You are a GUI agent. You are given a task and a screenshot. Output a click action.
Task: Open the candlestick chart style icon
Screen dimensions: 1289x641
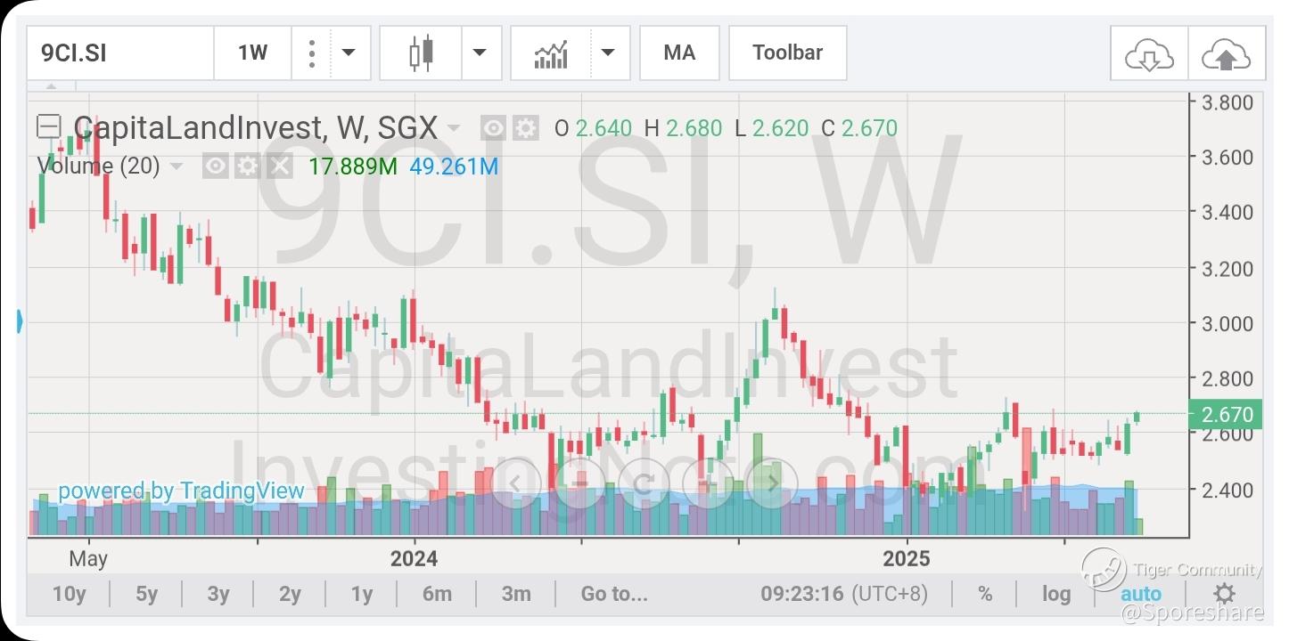coord(421,53)
